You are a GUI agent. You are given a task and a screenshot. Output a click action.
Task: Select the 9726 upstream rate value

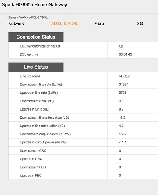point(123,93)
